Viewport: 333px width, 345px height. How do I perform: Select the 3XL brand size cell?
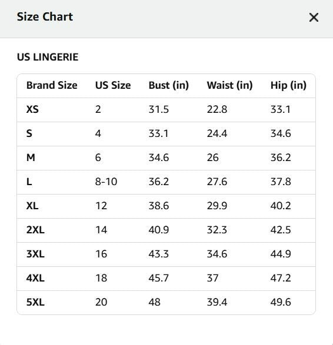point(35,254)
